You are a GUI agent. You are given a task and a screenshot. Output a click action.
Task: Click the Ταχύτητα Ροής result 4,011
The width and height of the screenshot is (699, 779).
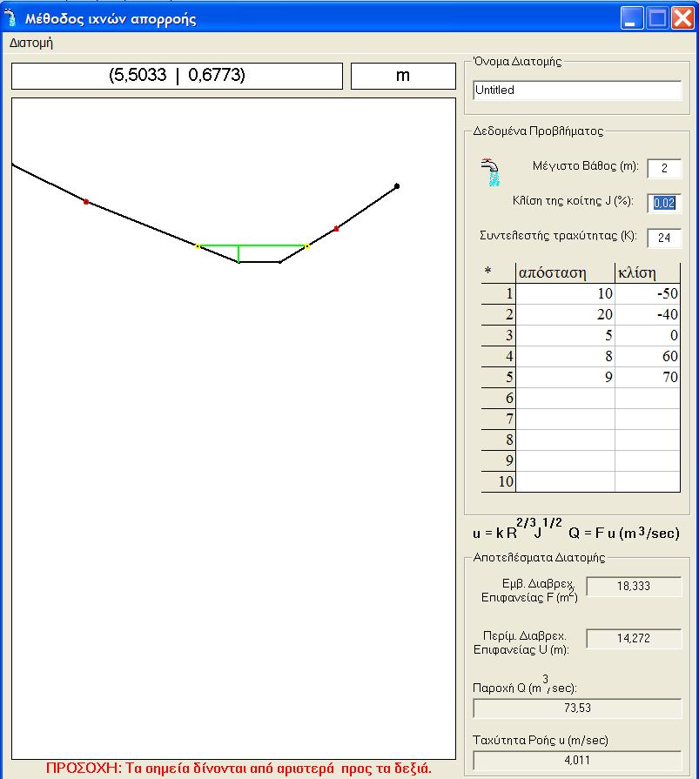click(x=577, y=760)
